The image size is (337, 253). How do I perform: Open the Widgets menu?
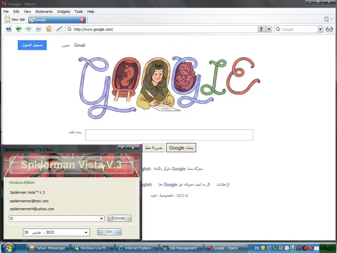click(64, 12)
